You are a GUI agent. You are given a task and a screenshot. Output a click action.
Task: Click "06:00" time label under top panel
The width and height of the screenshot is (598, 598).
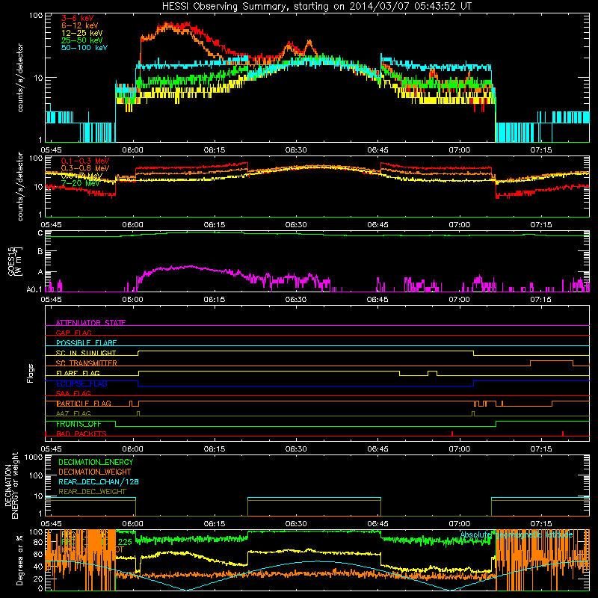pyautogui.click(x=132, y=150)
